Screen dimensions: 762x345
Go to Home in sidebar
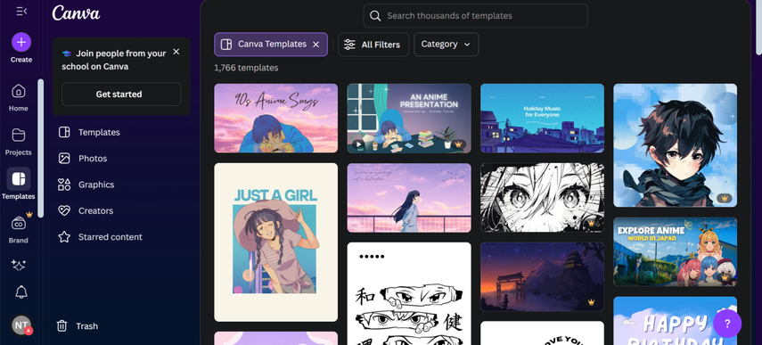pyautogui.click(x=19, y=98)
